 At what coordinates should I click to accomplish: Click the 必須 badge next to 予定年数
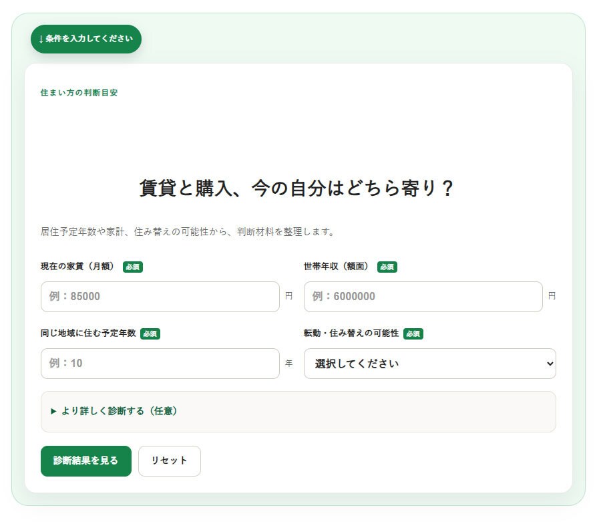pyautogui.click(x=150, y=334)
